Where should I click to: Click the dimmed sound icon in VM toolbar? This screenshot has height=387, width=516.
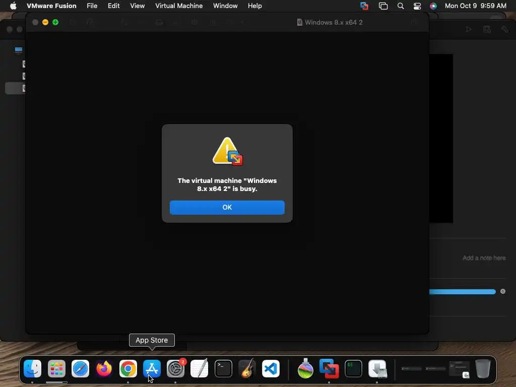(194, 22)
